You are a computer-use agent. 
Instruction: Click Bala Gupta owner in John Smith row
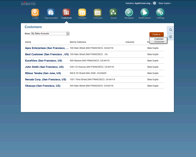click(153, 67)
